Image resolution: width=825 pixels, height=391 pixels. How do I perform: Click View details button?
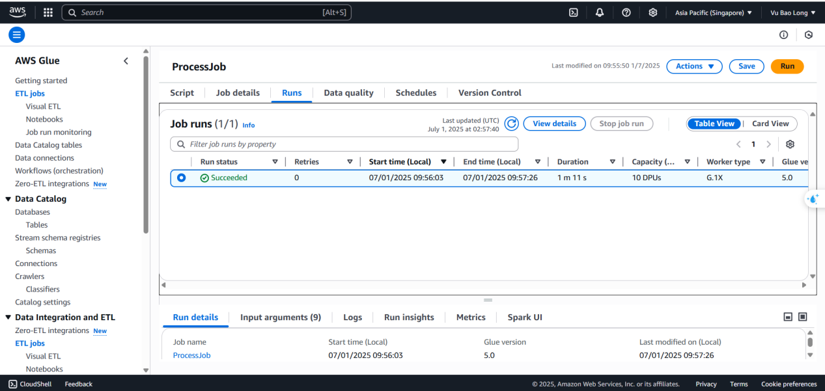point(554,124)
